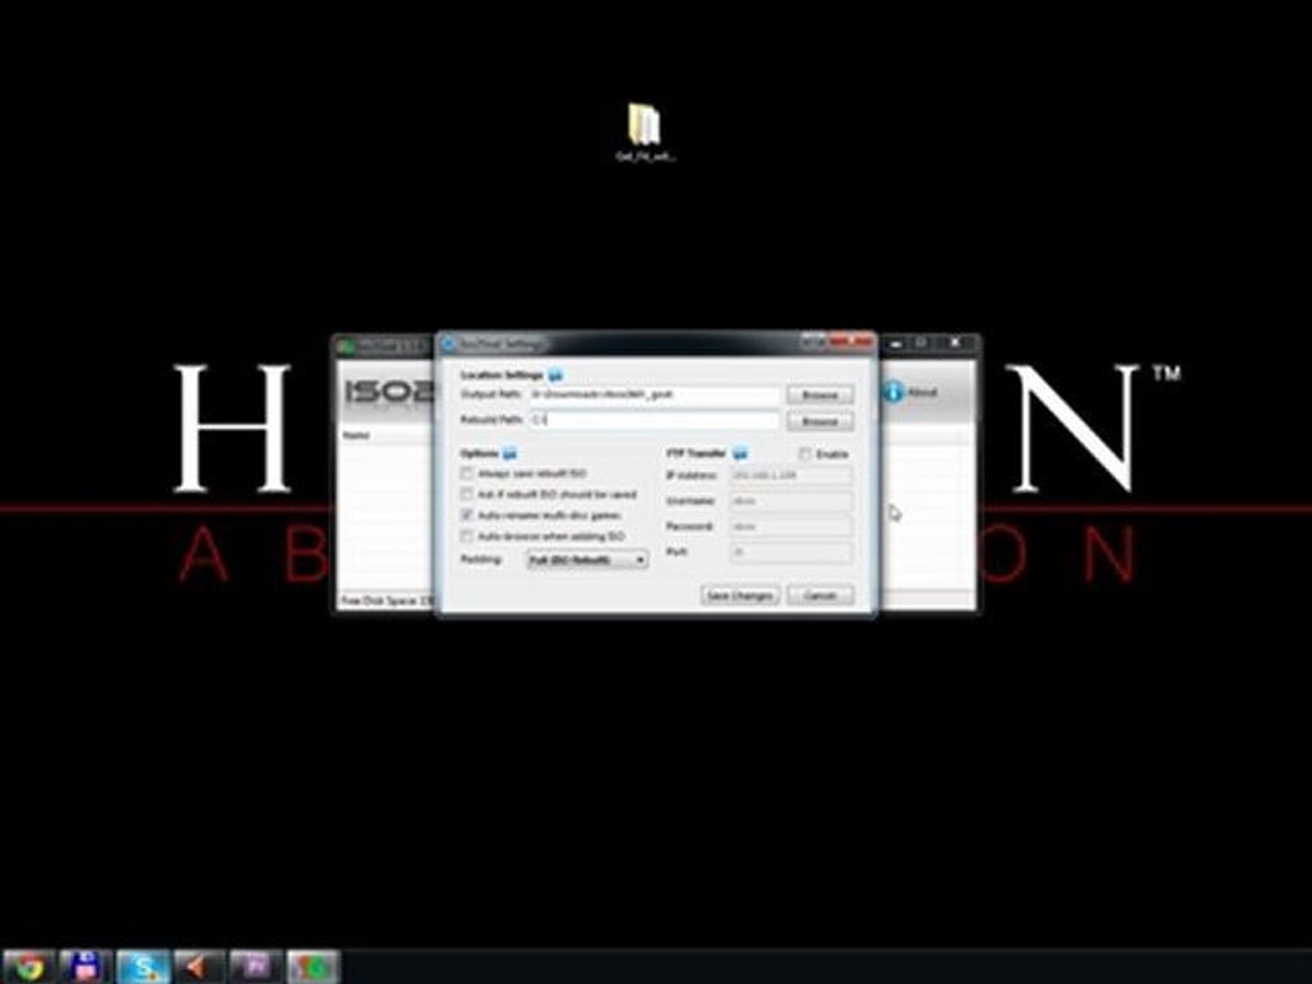
Task: Click the Rebuild Path text field
Action: 654,420
